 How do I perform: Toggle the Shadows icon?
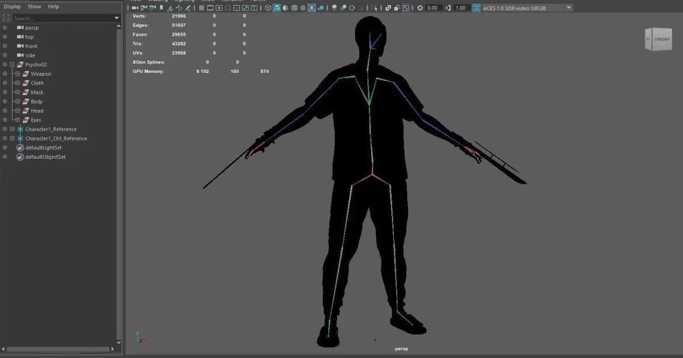pos(321,8)
